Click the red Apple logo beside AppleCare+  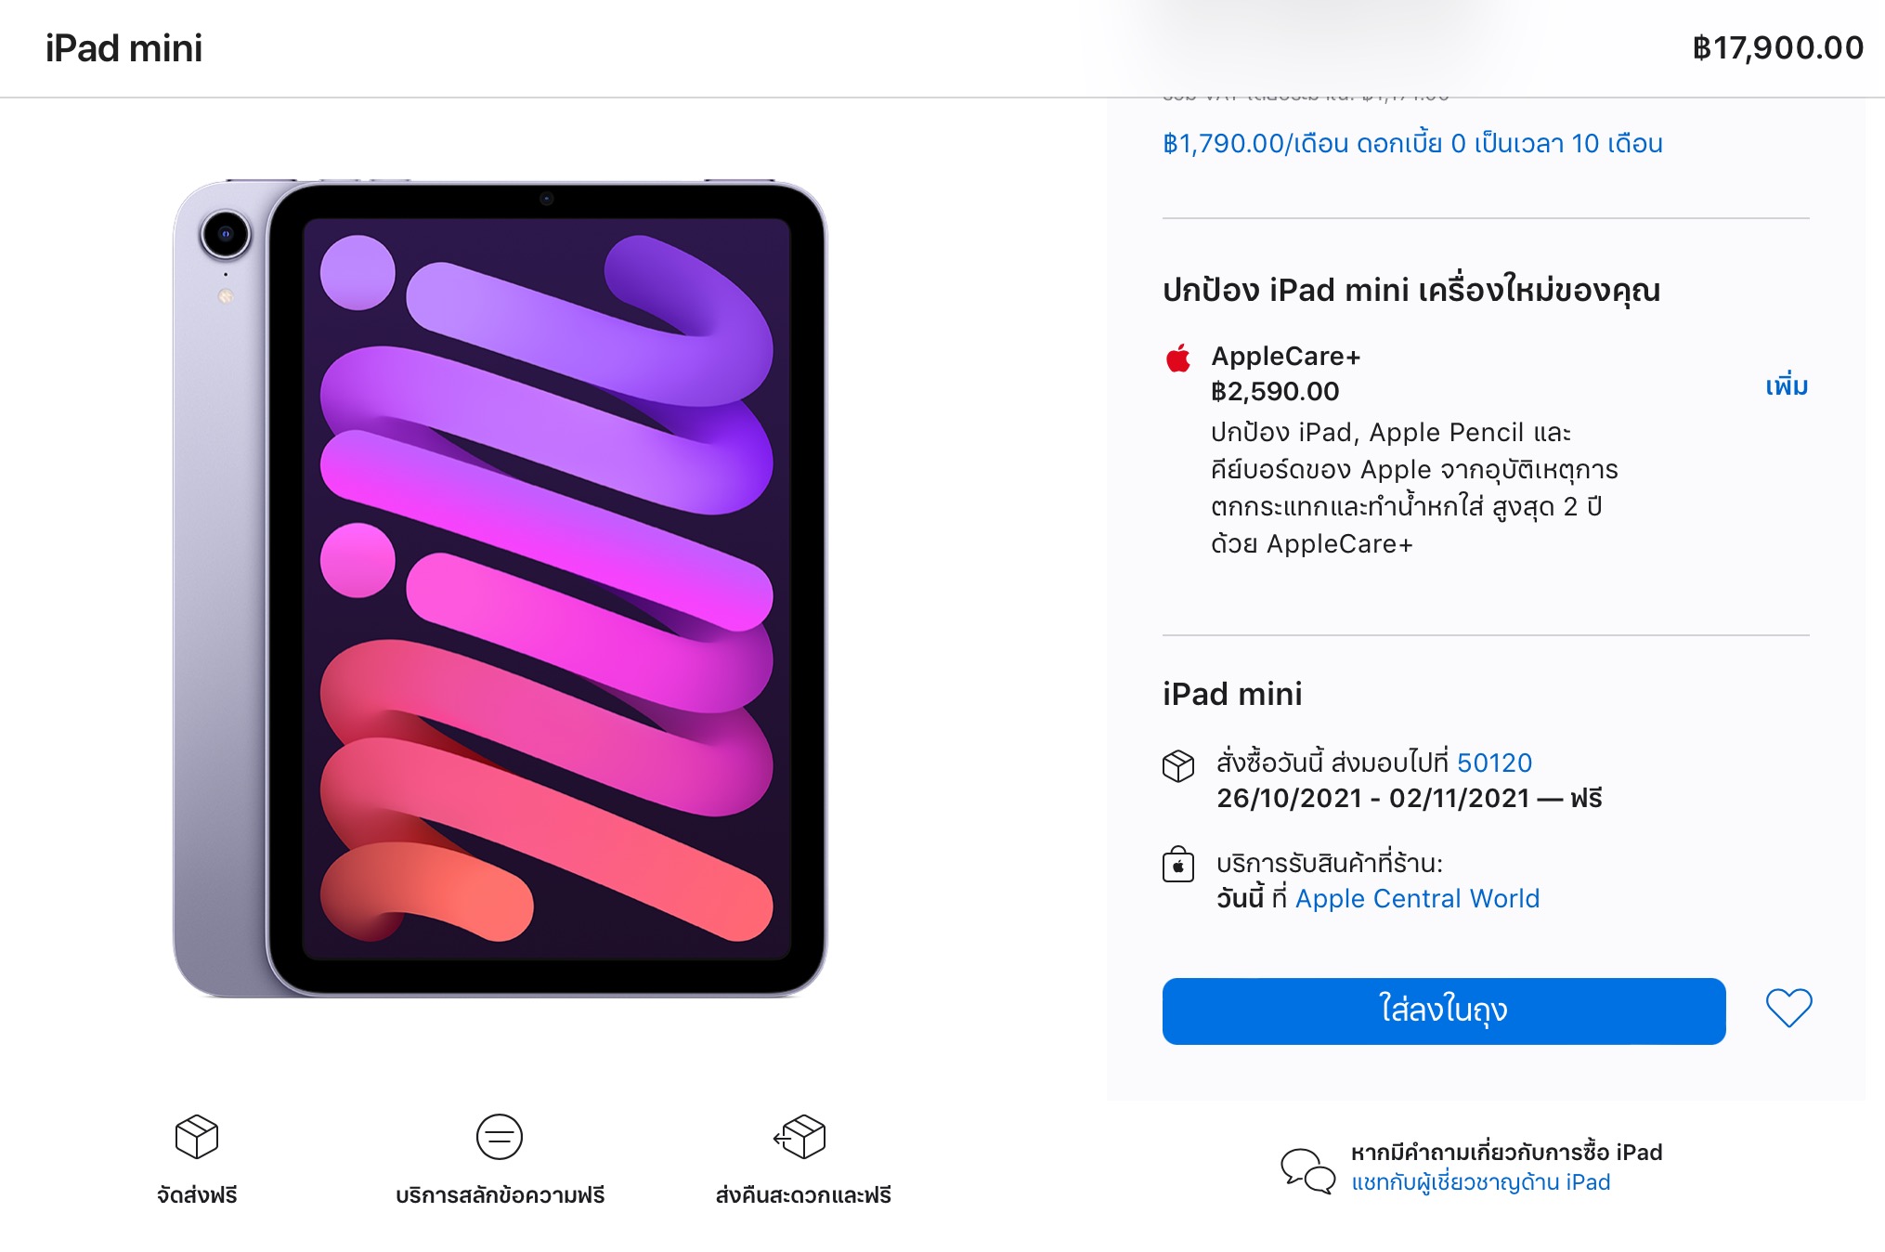(1178, 359)
